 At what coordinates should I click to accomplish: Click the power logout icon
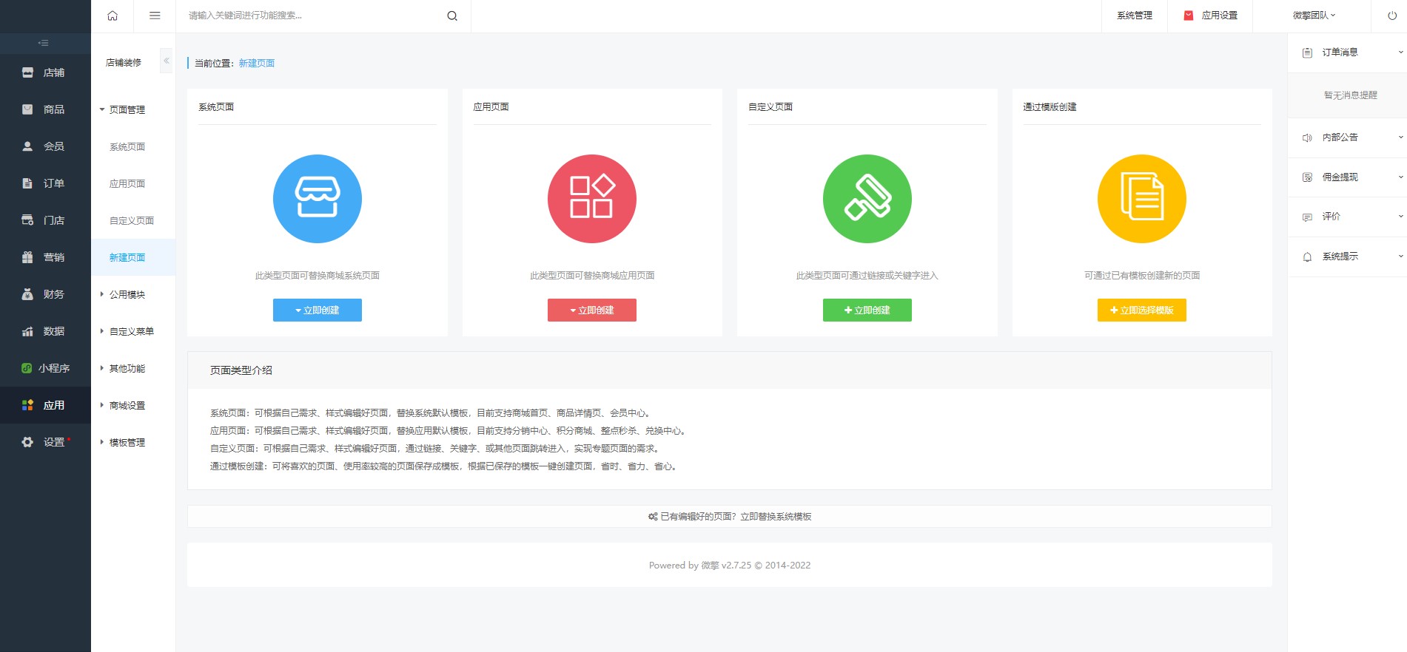[1392, 16]
